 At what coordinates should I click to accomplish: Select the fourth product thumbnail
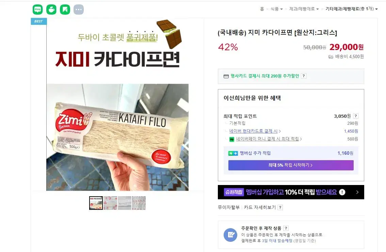pos(139,203)
